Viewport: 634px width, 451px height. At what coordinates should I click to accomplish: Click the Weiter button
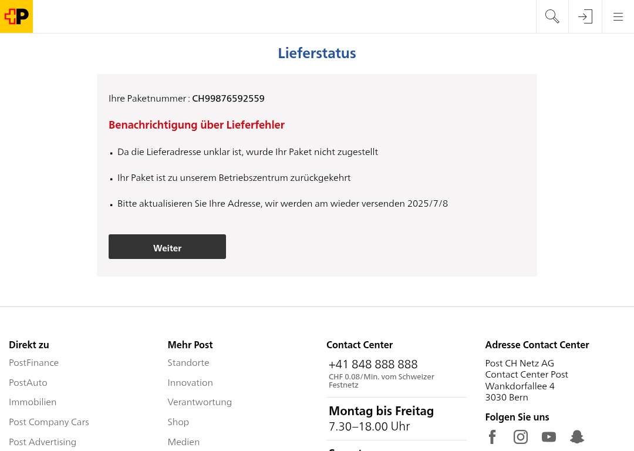[x=167, y=247]
